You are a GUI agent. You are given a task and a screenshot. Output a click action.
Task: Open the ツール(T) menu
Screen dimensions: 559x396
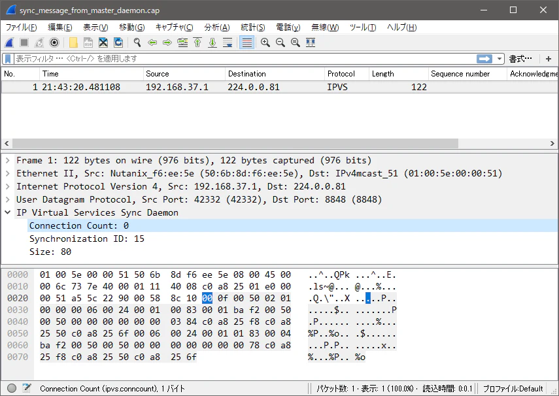(363, 27)
